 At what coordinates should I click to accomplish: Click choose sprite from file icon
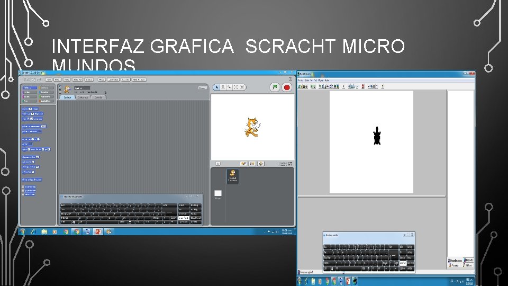click(x=252, y=164)
